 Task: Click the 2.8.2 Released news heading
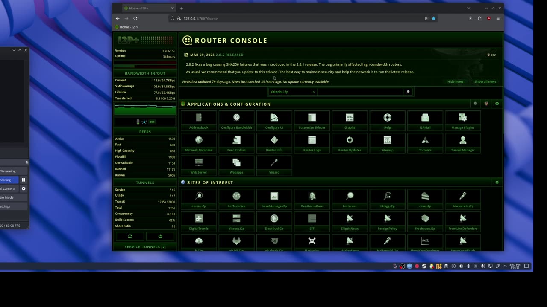(229, 55)
